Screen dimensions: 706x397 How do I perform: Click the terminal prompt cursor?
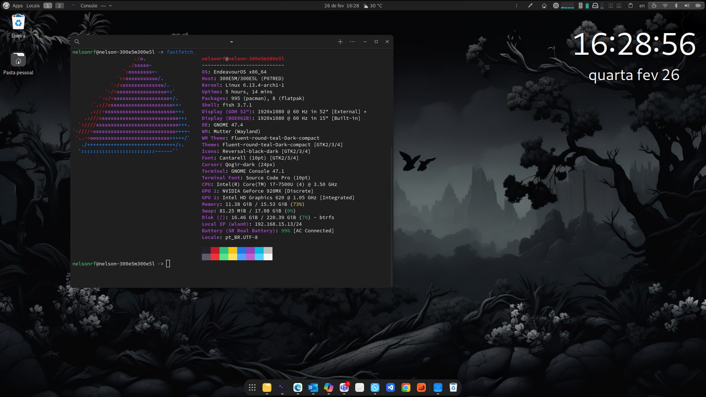pos(168,264)
